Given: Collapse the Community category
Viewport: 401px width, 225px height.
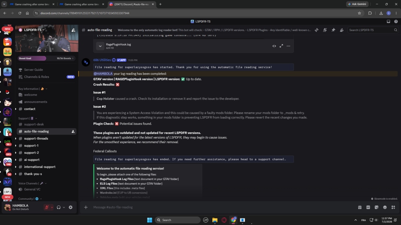Looking at the screenshot, I should coord(30,199).
